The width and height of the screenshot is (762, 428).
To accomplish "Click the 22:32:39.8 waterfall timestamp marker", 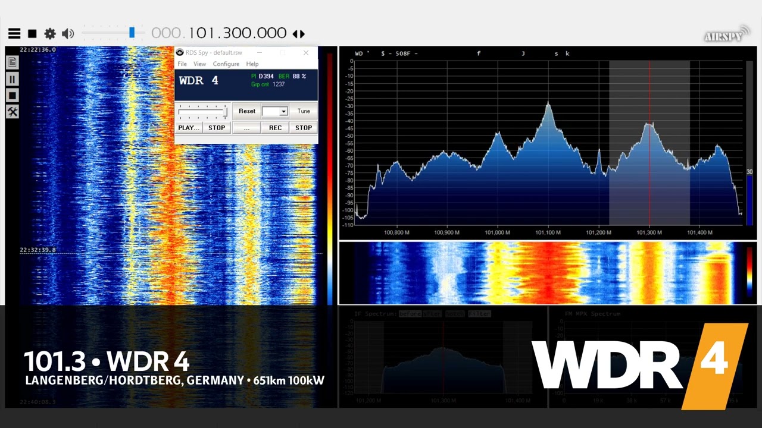I will [38, 250].
